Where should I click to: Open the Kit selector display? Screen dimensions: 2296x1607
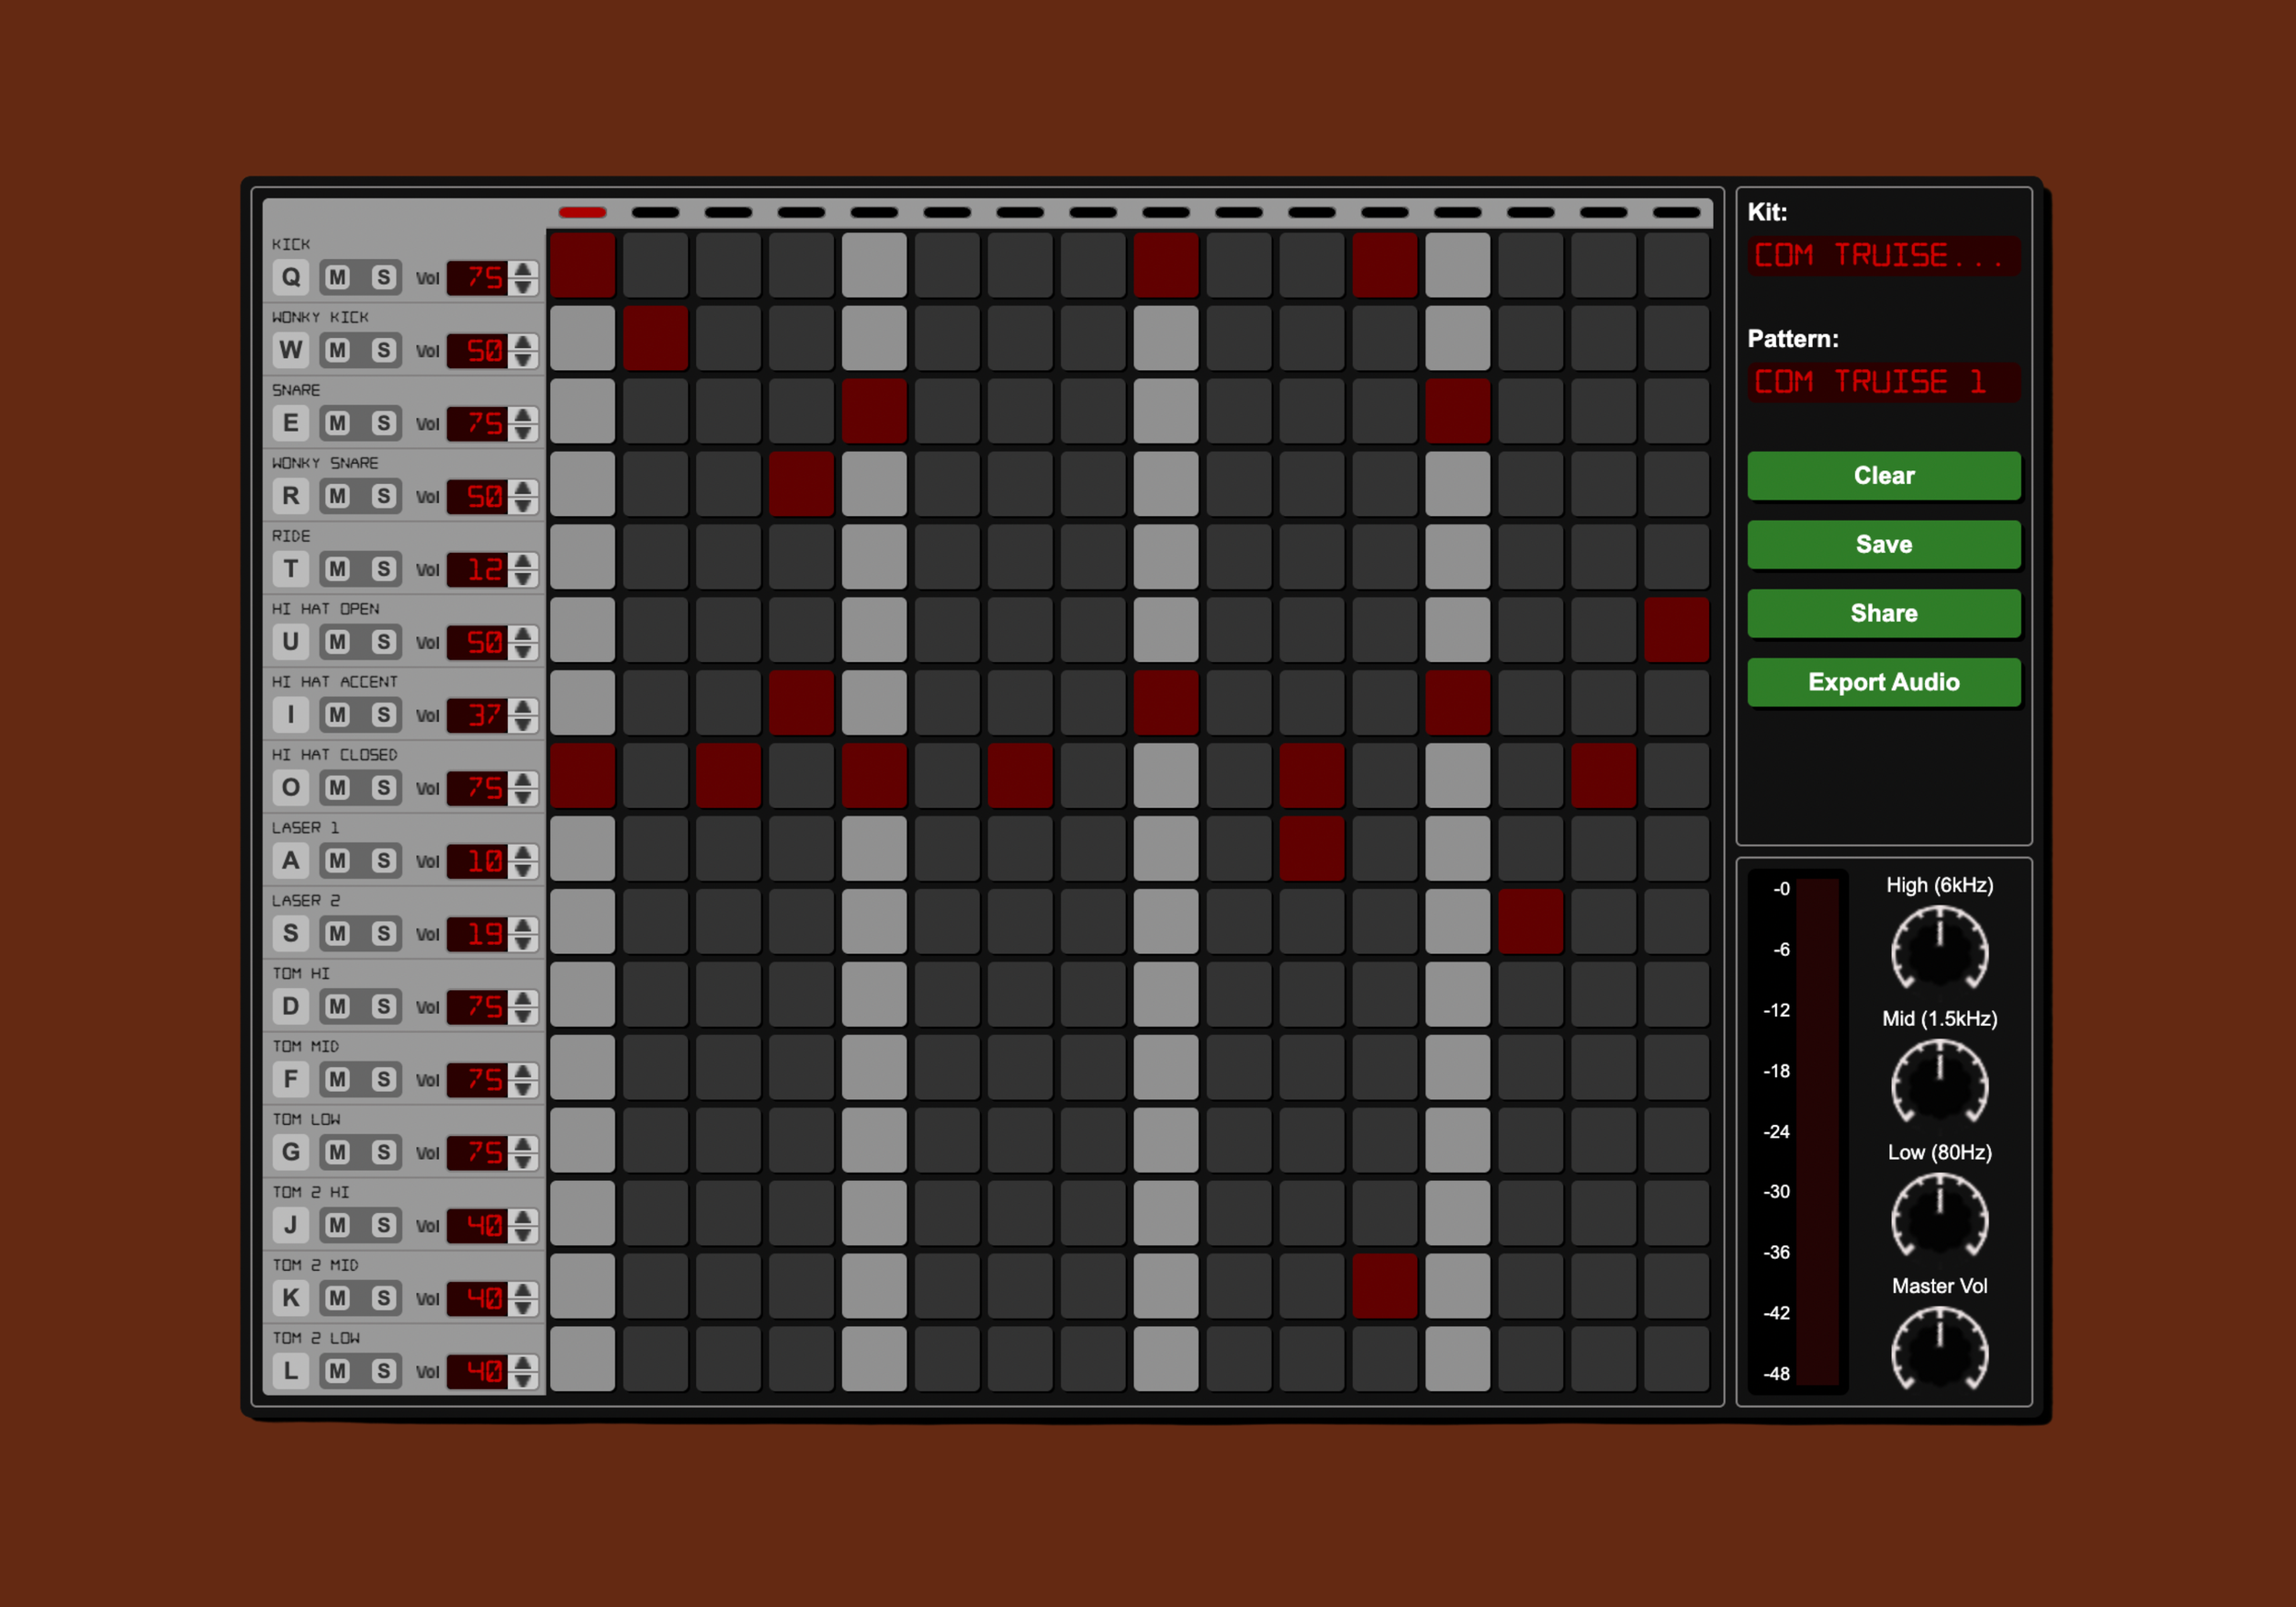pos(1883,256)
